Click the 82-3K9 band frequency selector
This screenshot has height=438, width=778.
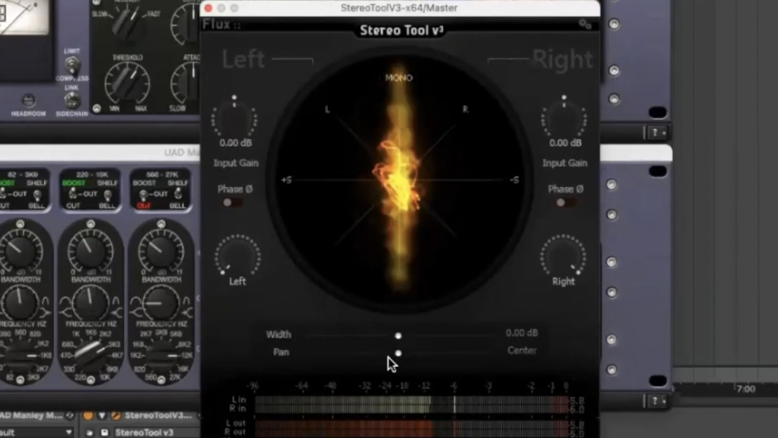pos(20,356)
